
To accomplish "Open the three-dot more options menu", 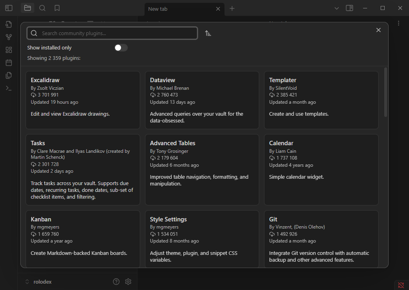I will 399,23.
